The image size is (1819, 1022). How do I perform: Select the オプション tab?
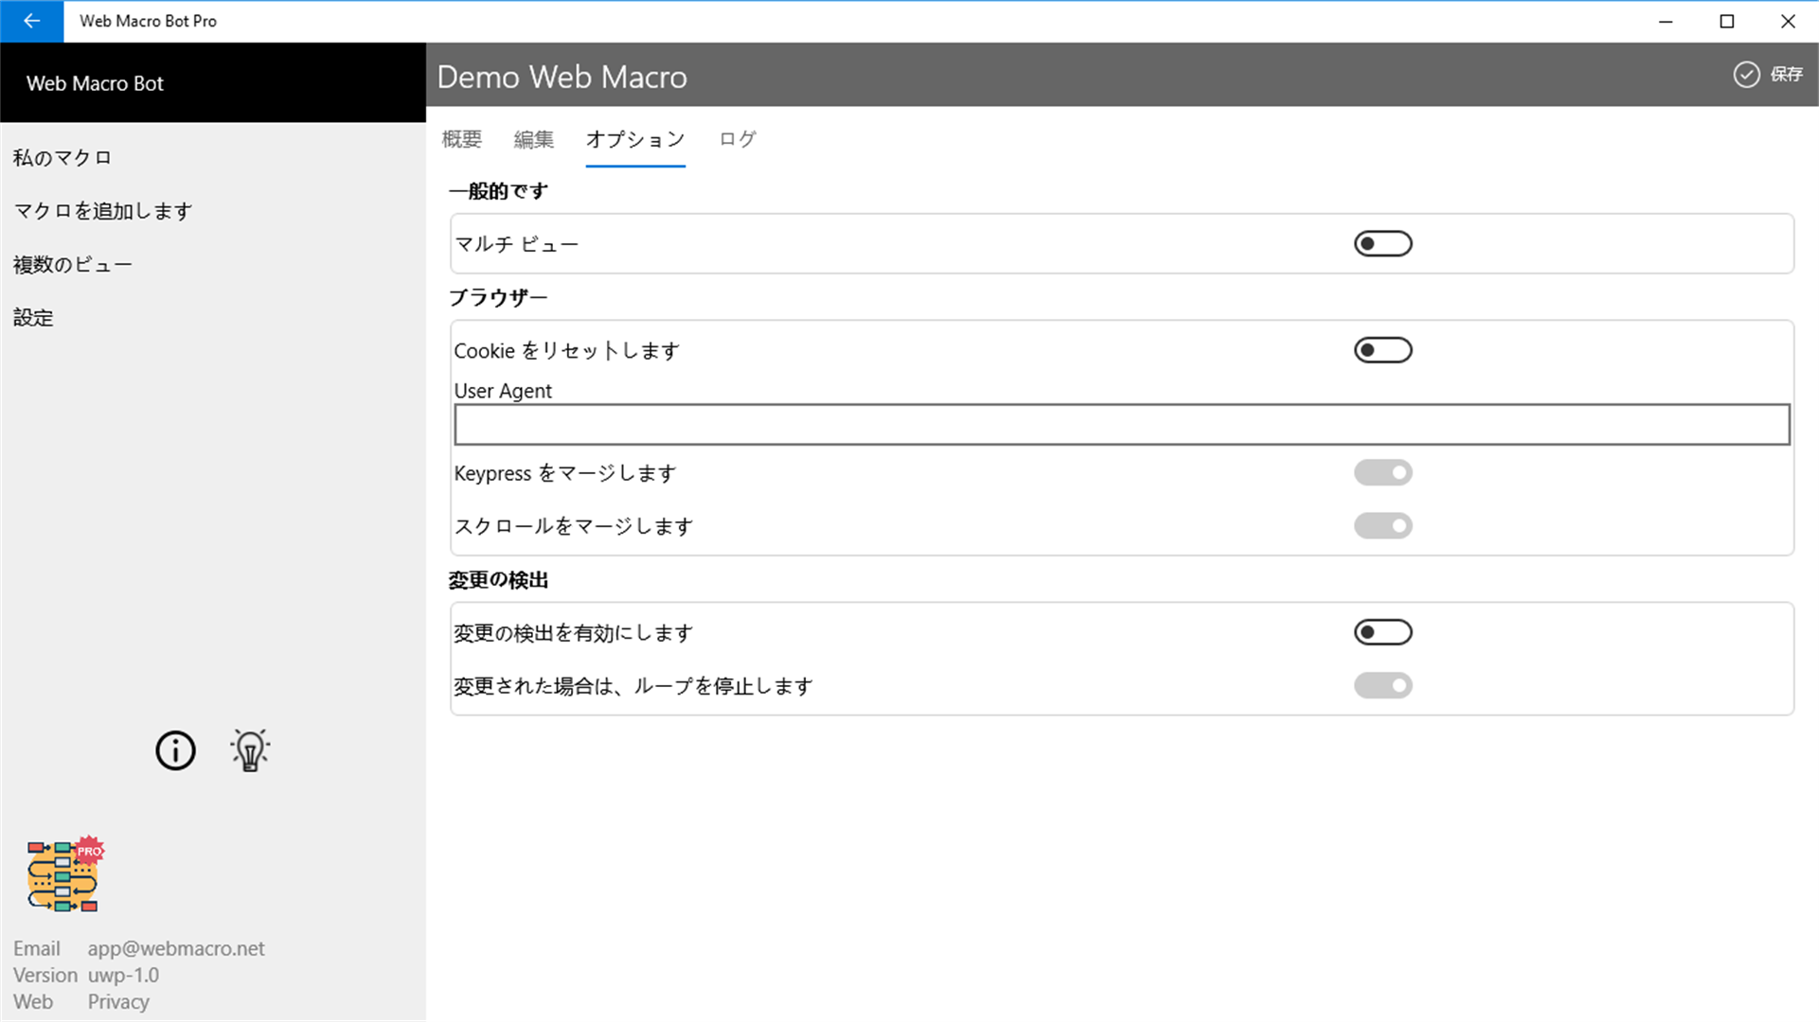coord(635,139)
